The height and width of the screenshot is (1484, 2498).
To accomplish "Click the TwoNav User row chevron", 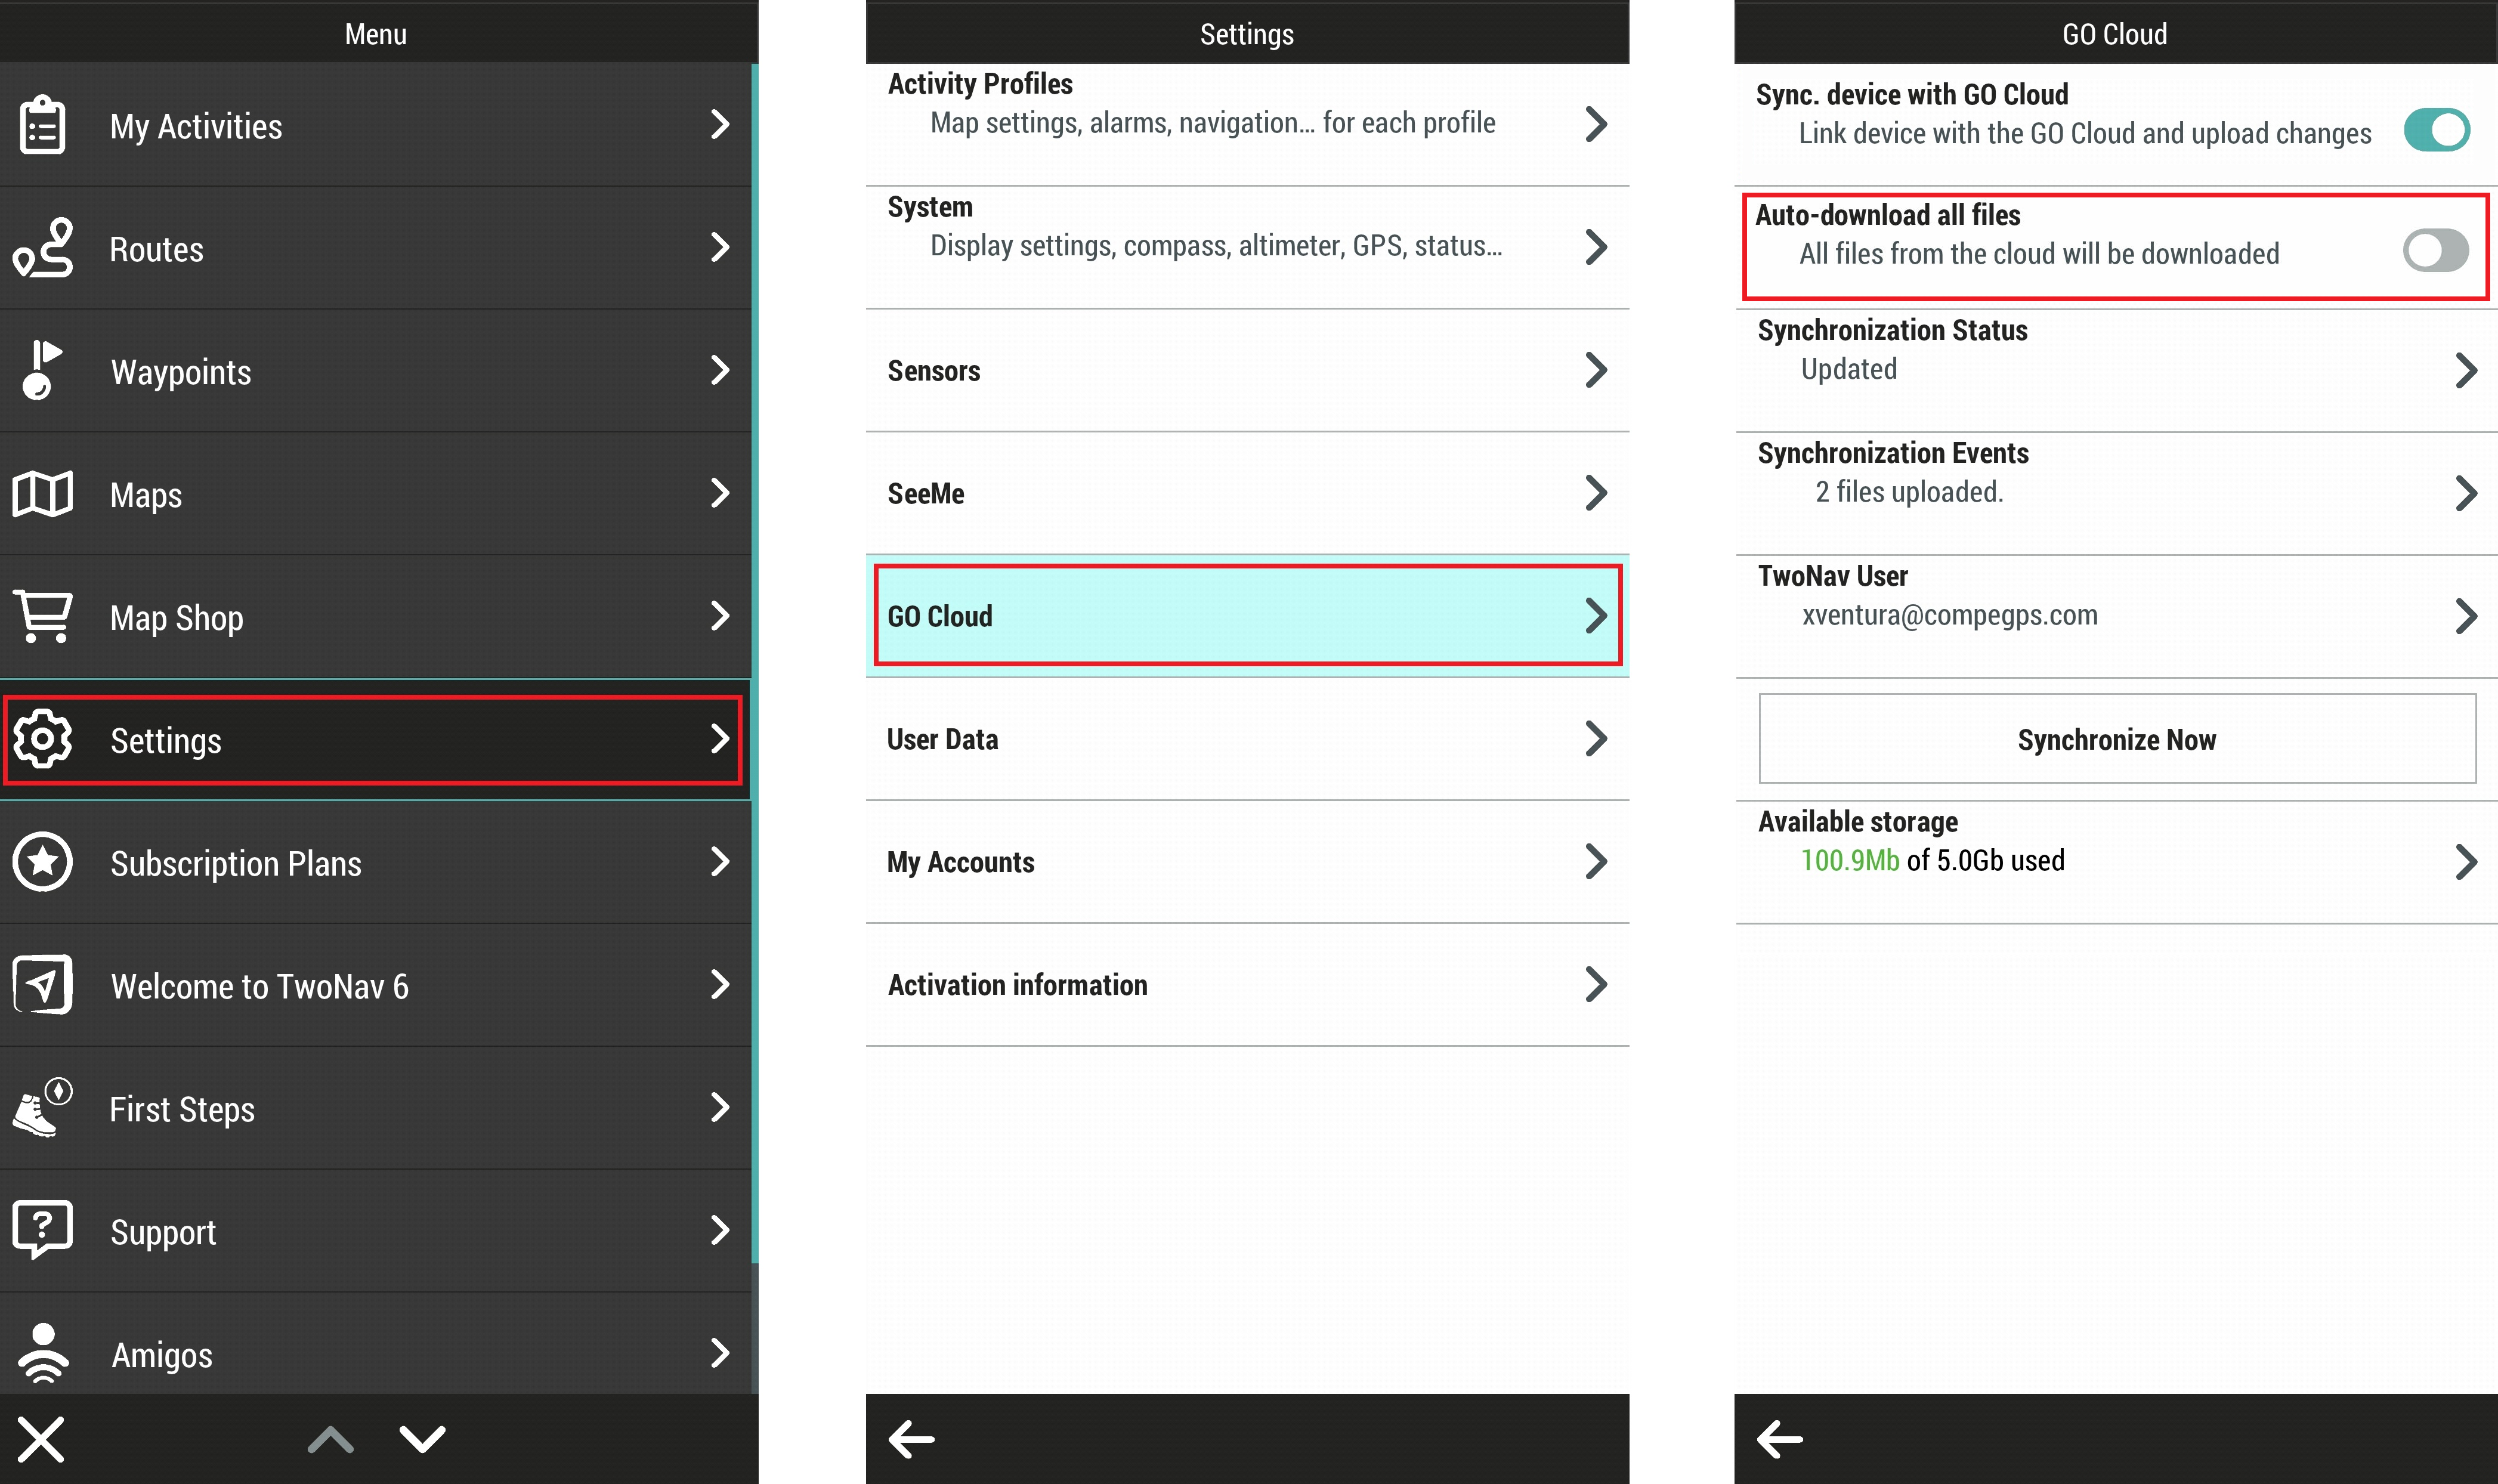I will [2466, 616].
